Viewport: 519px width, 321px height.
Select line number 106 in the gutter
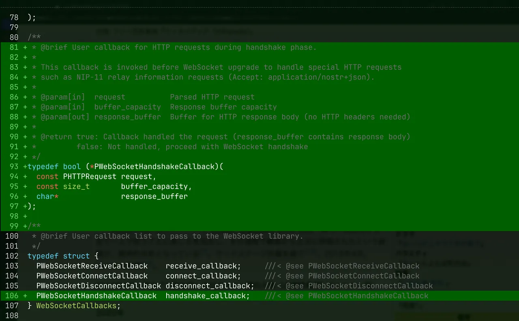tap(12, 296)
